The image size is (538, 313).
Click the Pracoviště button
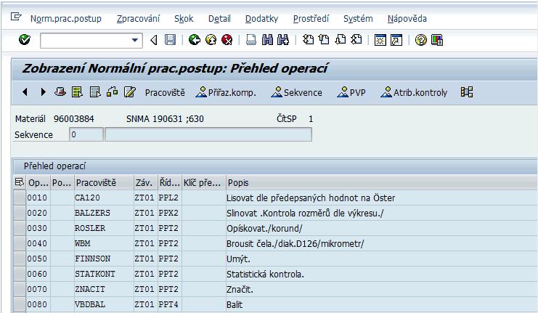point(165,93)
